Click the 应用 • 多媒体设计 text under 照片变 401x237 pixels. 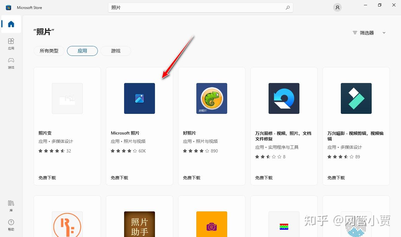56,141
